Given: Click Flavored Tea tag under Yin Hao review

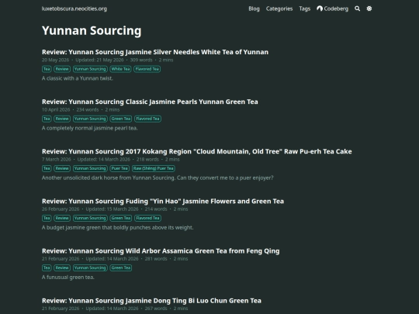Looking at the screenshot, I should [x=147, y=218].
